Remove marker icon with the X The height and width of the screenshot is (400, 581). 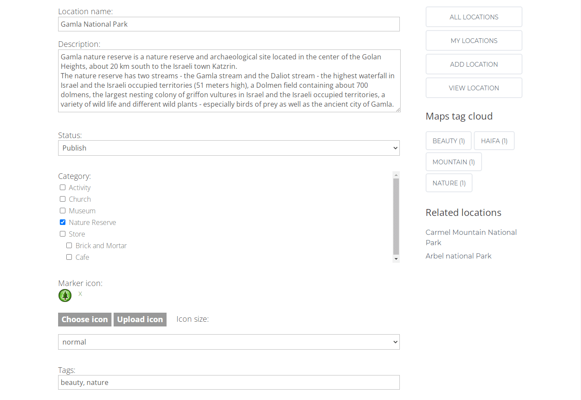[x=80, y=294]
